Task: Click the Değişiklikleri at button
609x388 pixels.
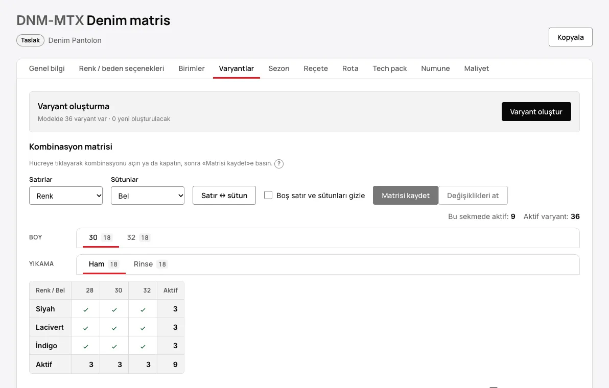Action: [473, 196]
